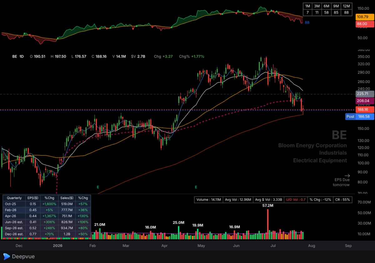Click the gray 225.71 price label

364,94
